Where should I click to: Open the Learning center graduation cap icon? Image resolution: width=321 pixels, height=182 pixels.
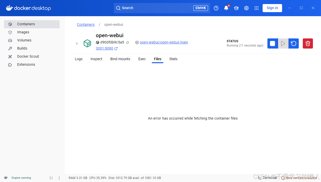click(x=236, y=8)
